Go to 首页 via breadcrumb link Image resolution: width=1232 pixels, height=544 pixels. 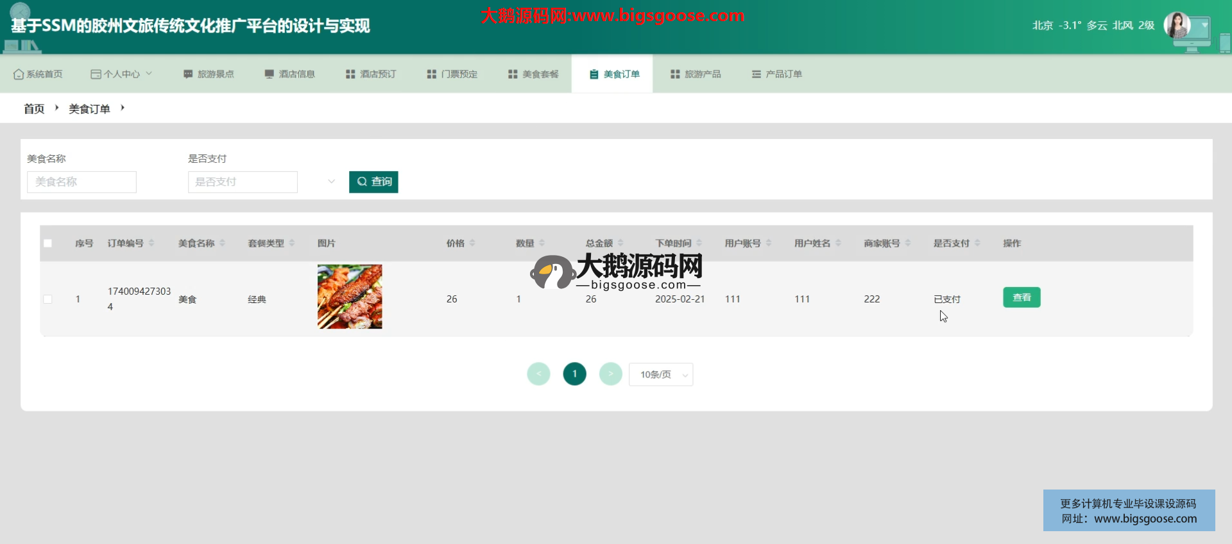pyautogui.click(x=34, y=109)
